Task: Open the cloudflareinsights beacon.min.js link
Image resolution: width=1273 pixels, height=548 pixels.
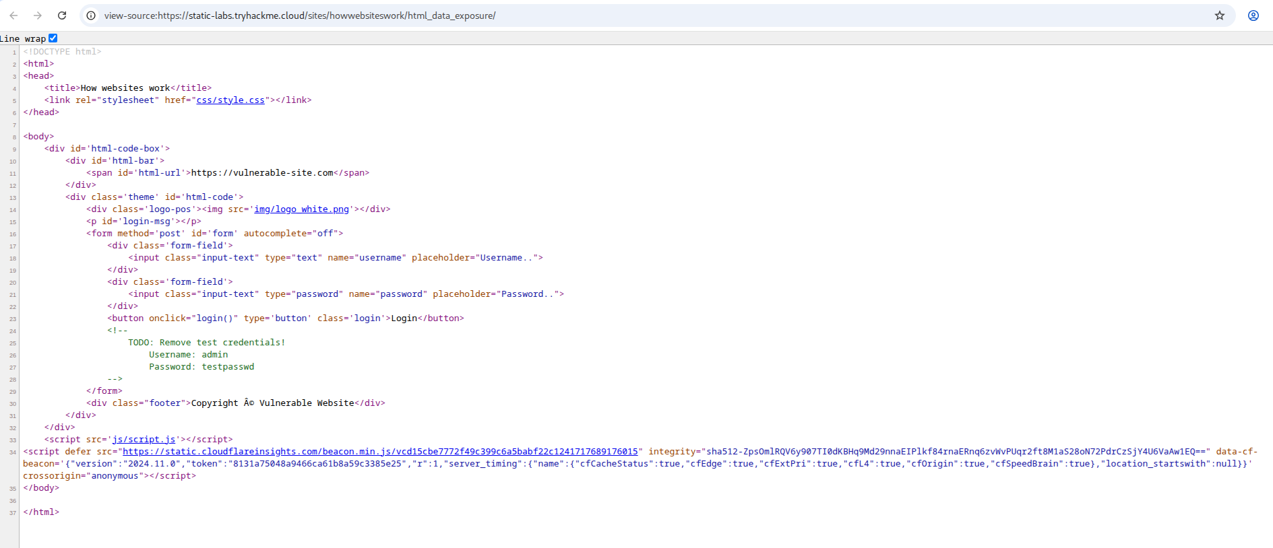Action: pyautogui.click(x=380, y=452)
